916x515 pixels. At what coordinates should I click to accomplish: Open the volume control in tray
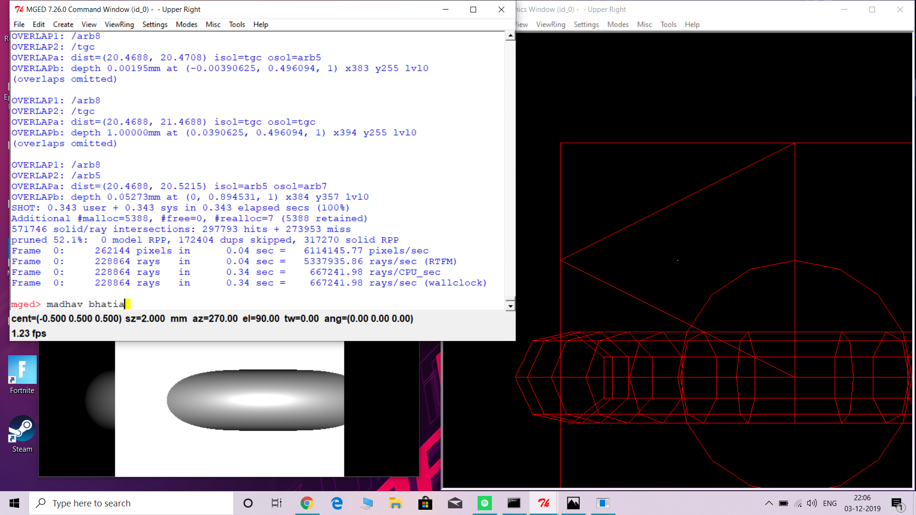[812, 503]
